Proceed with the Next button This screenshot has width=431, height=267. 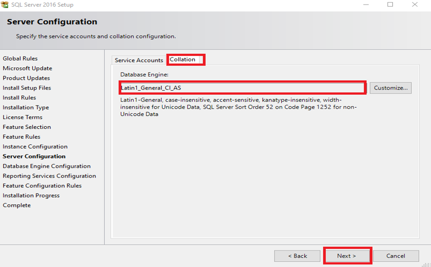point(347,256)
